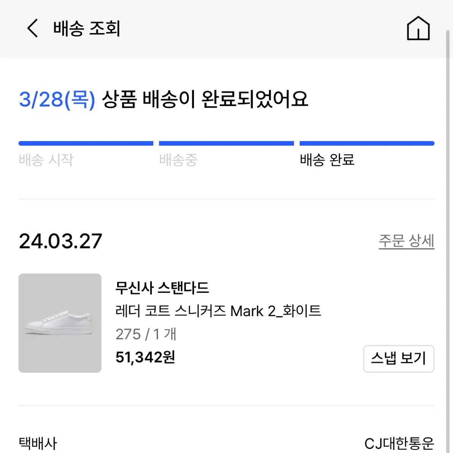Click the 배송 완료 progress step
Viewport: 453px width, 453px height.
pos(327,160)
